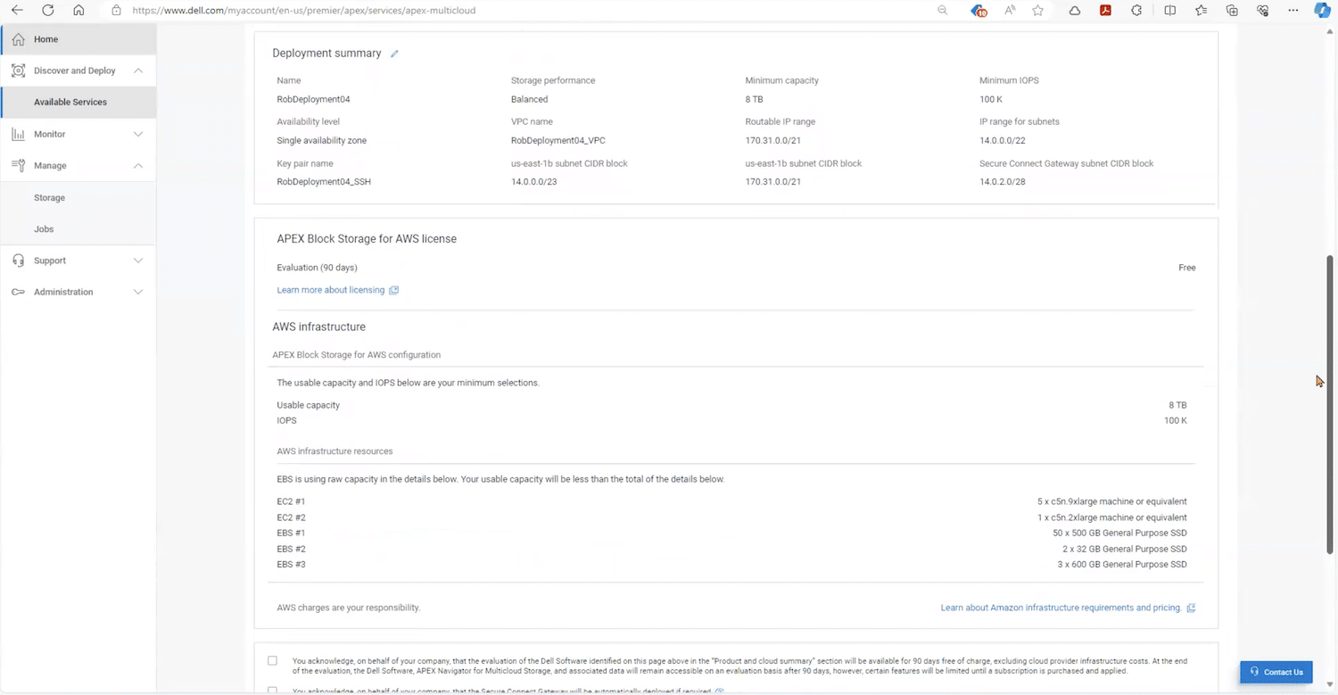Click the key pair name RobDeployment04_SSH

pyautogui.click(x=324, y=181)
